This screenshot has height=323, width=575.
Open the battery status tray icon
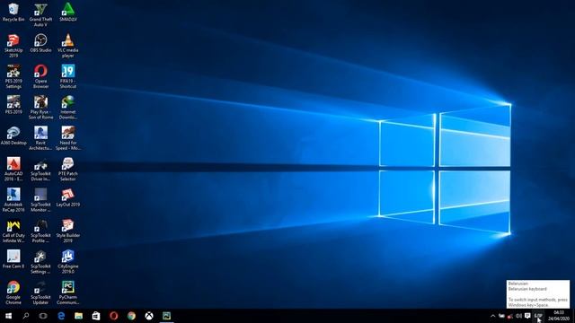point(501,316)
